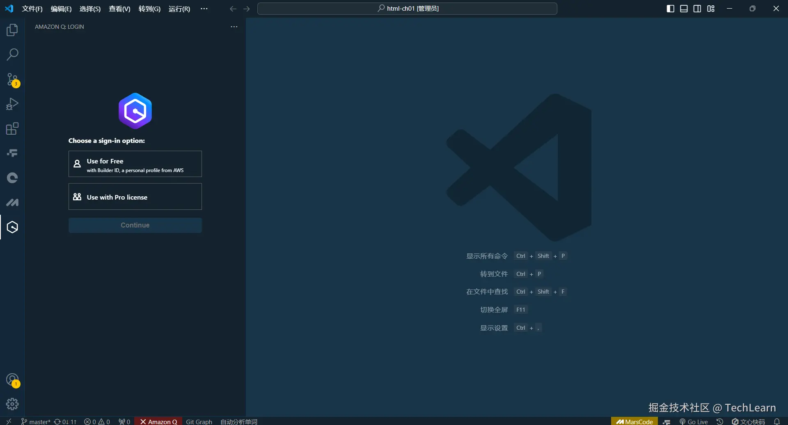Open remote window indicator in status bar
Viewport: 788px width, 425px height.
tap(9, 421)
